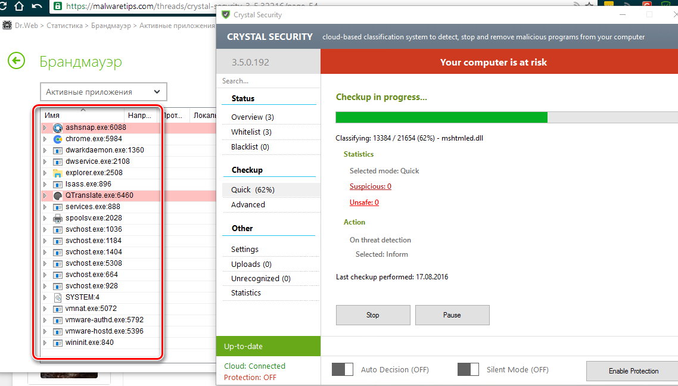Click the vmware-authd.exe process icon
Screen dimensions: 678x386
pyautogui.click(x=58, y=320)
